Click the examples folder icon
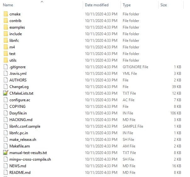190x177 pixels. (6, 27)
